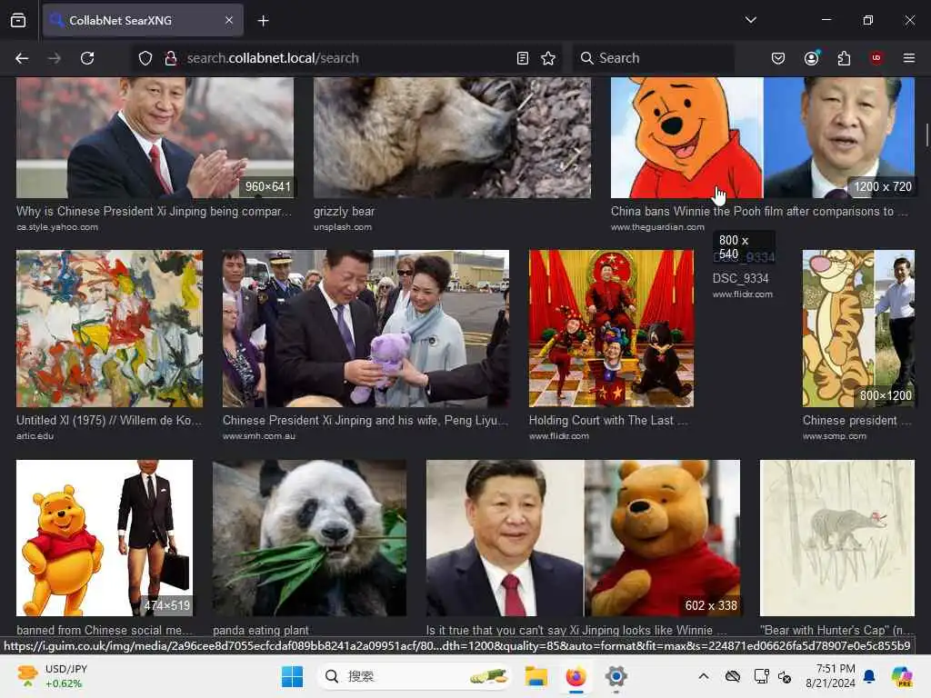Show hidden system tray icons

pos(704,676)
